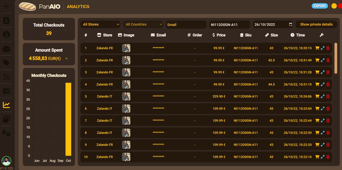The width and height of the screenshot is (342, 170).
Task: Delete row 10 using the trash icon
Action: pos(328,157)
